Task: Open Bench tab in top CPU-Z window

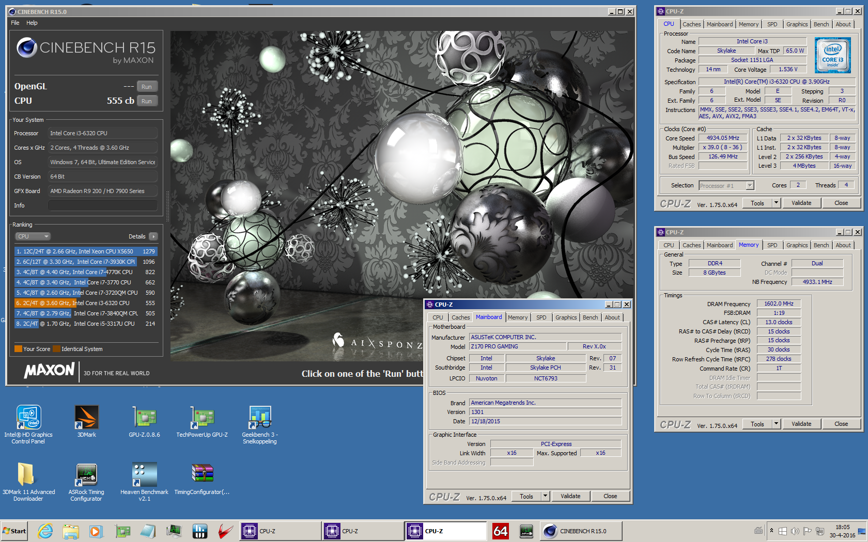Action: tap(821, 24)
